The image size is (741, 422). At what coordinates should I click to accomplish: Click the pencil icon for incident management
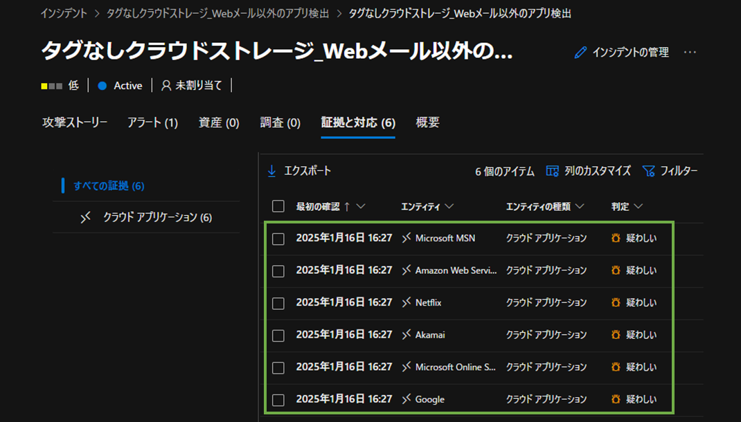click(580, 53)
